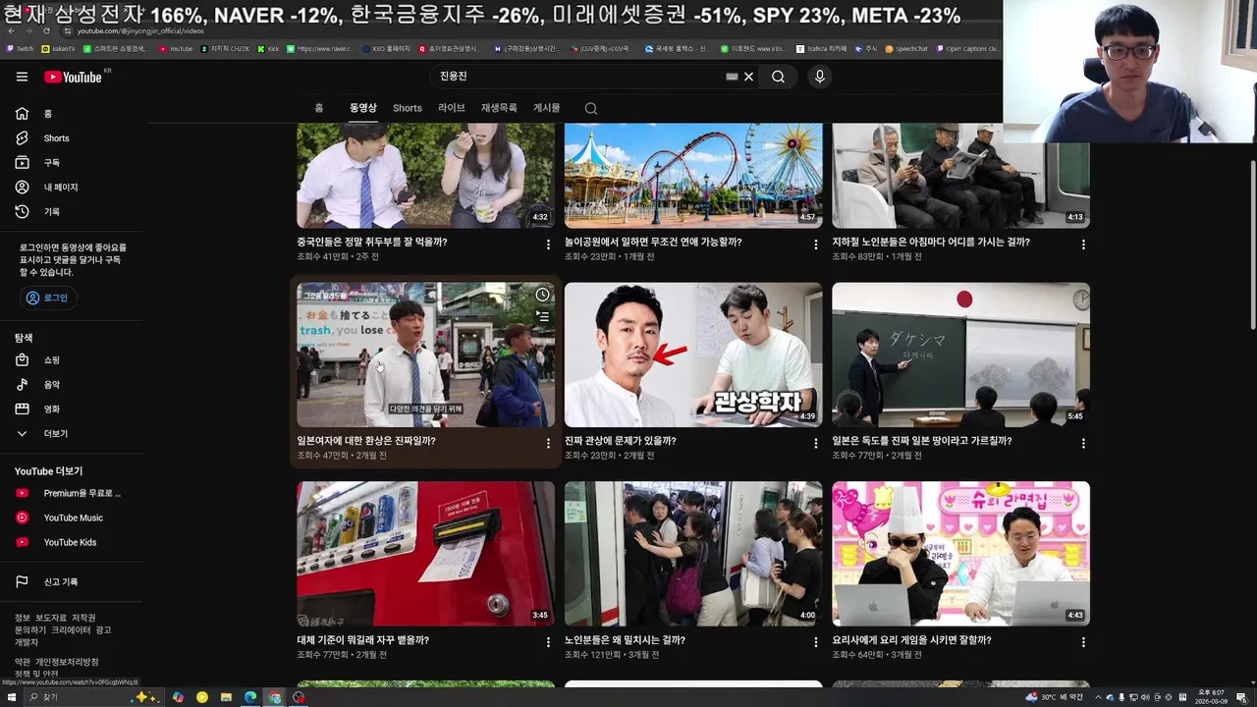The image size is (1257, 707).
Task: Open the on-screen keyboard in search box
Action: point(732,77)
